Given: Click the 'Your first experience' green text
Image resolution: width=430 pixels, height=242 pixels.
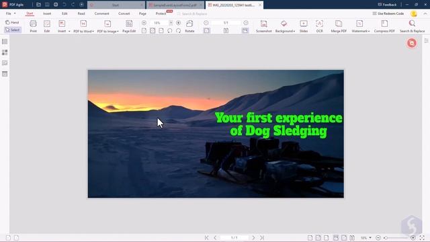Looking at the screenshot, I should coord(279,118).
